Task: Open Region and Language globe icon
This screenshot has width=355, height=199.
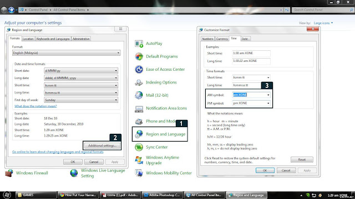Action: pyautogui.click(x=139, y=134)
